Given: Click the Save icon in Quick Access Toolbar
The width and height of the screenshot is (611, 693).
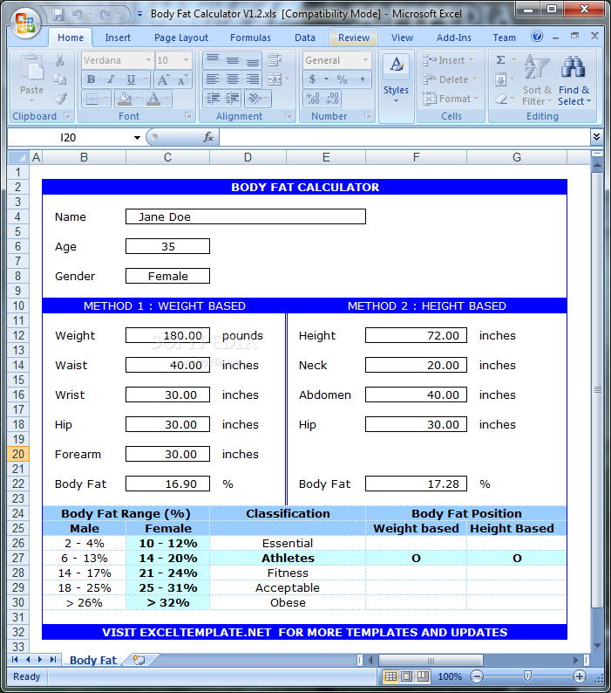Looking at the screenshot, I should [x=58, y=15].
